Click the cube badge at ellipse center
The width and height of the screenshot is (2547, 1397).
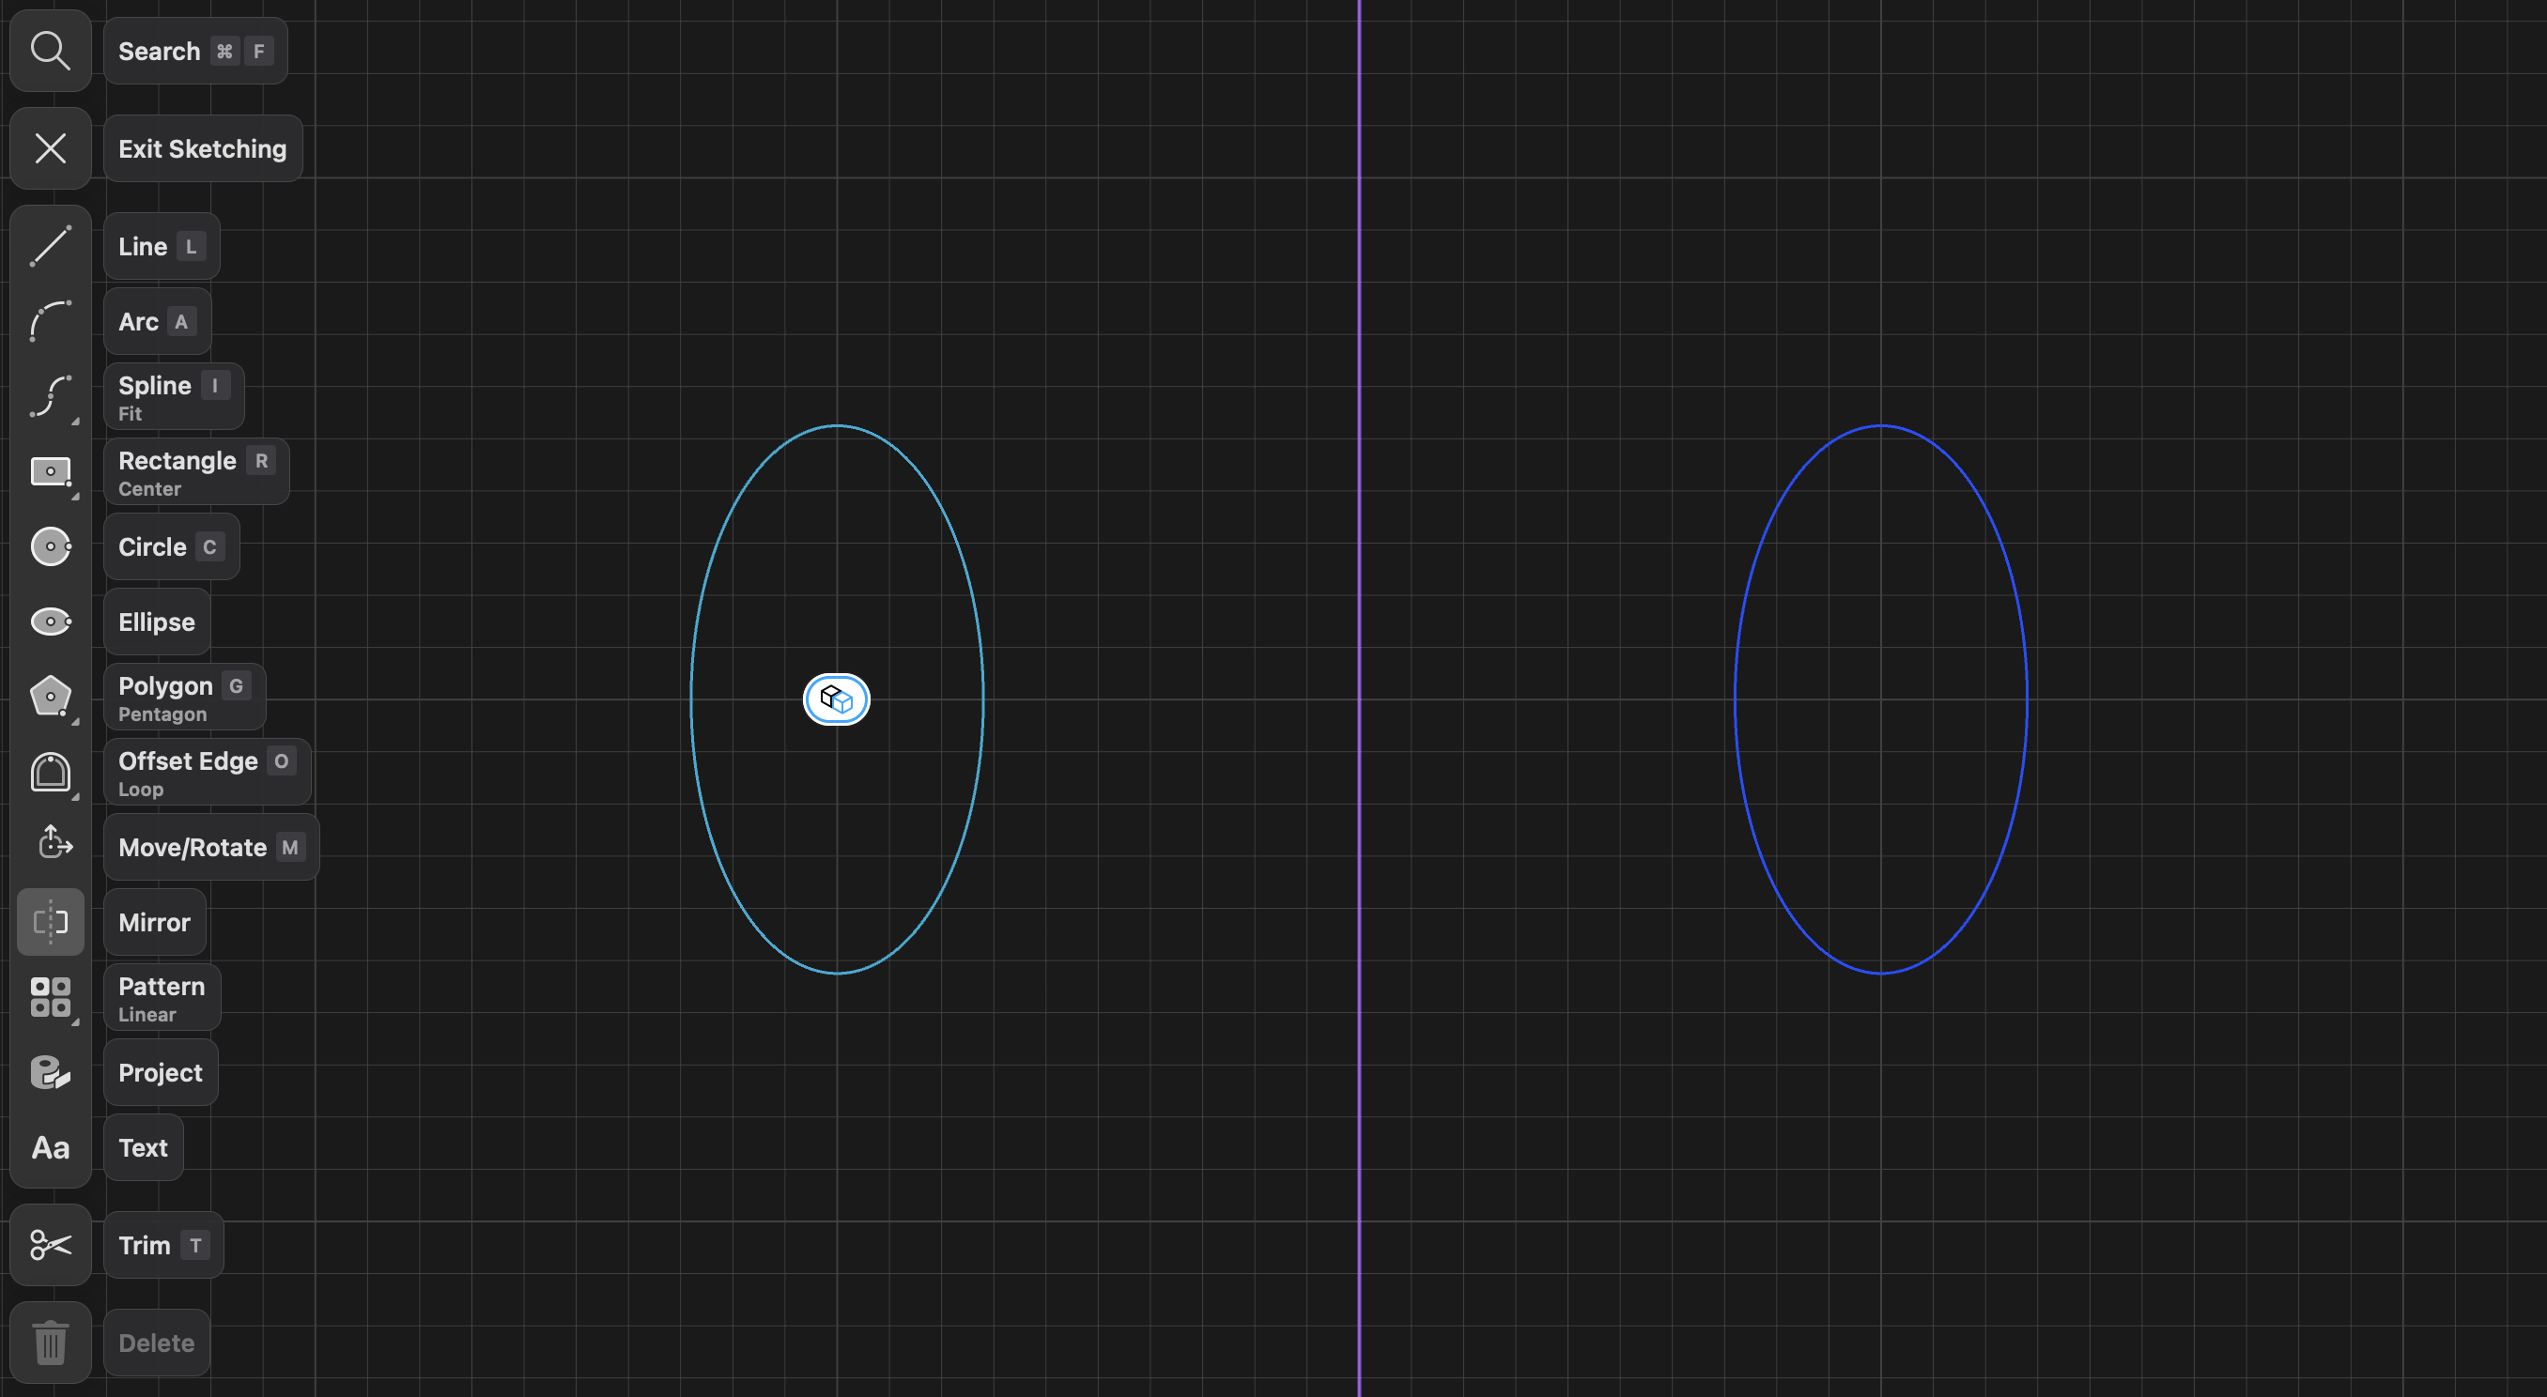[837, 700]
